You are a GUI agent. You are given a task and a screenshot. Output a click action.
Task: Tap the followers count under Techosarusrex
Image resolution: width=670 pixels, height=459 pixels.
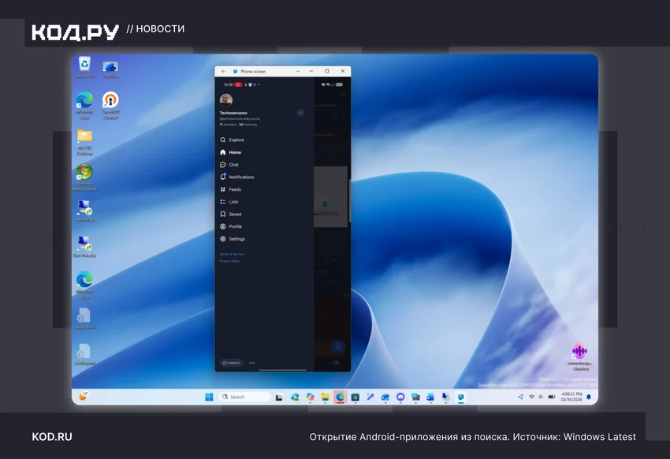coord(228,125)
